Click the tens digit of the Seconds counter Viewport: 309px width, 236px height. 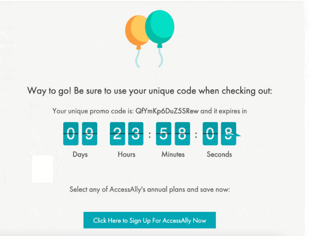click(x=210, y=134)
